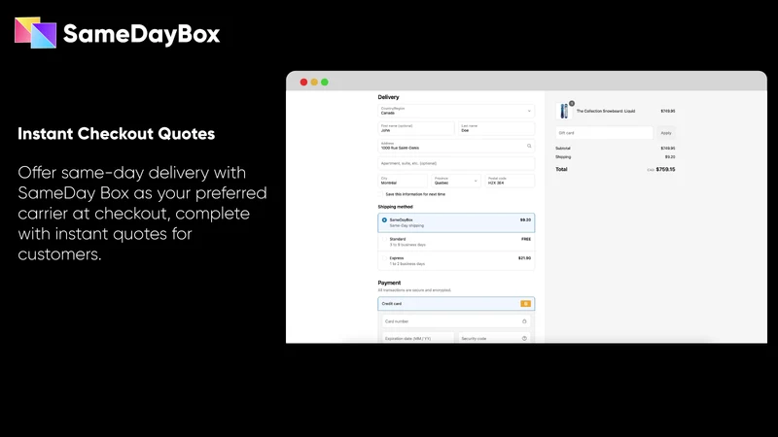
Task: Click the 'Shipping method' heading
Action: pos(396,207)
